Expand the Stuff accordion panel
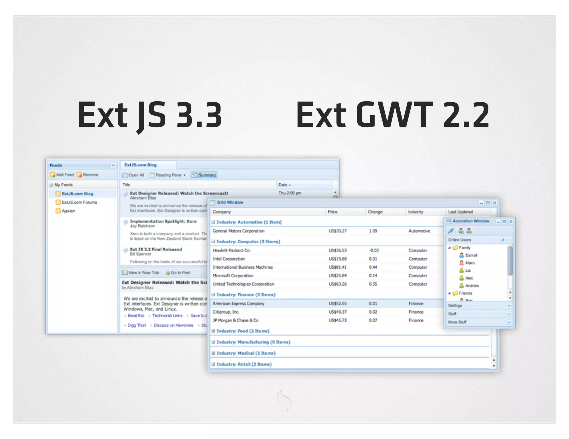Image resolution: width=569 pixels, height=439 pixels. click(509, 314)
